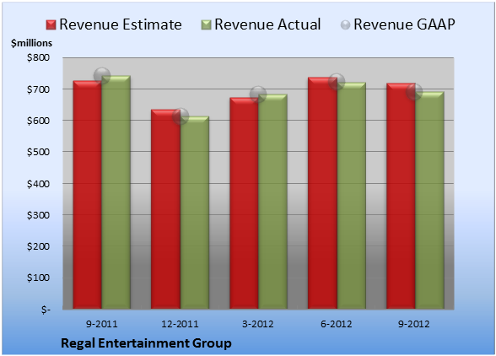This screenshot has width=496, height=356.
Task: Click the GAAP sphere marker for 6-2012
Action: tap(337, 82)
